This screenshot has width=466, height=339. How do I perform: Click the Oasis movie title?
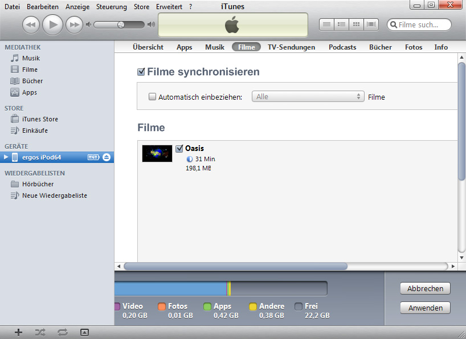(194, 148)
